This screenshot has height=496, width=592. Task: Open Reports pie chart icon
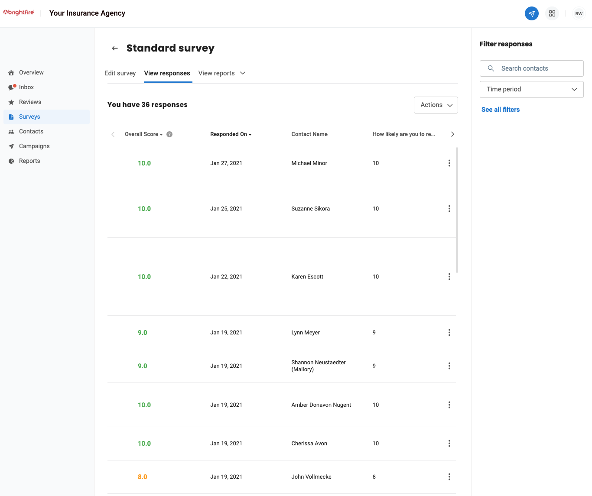[12, 161]
